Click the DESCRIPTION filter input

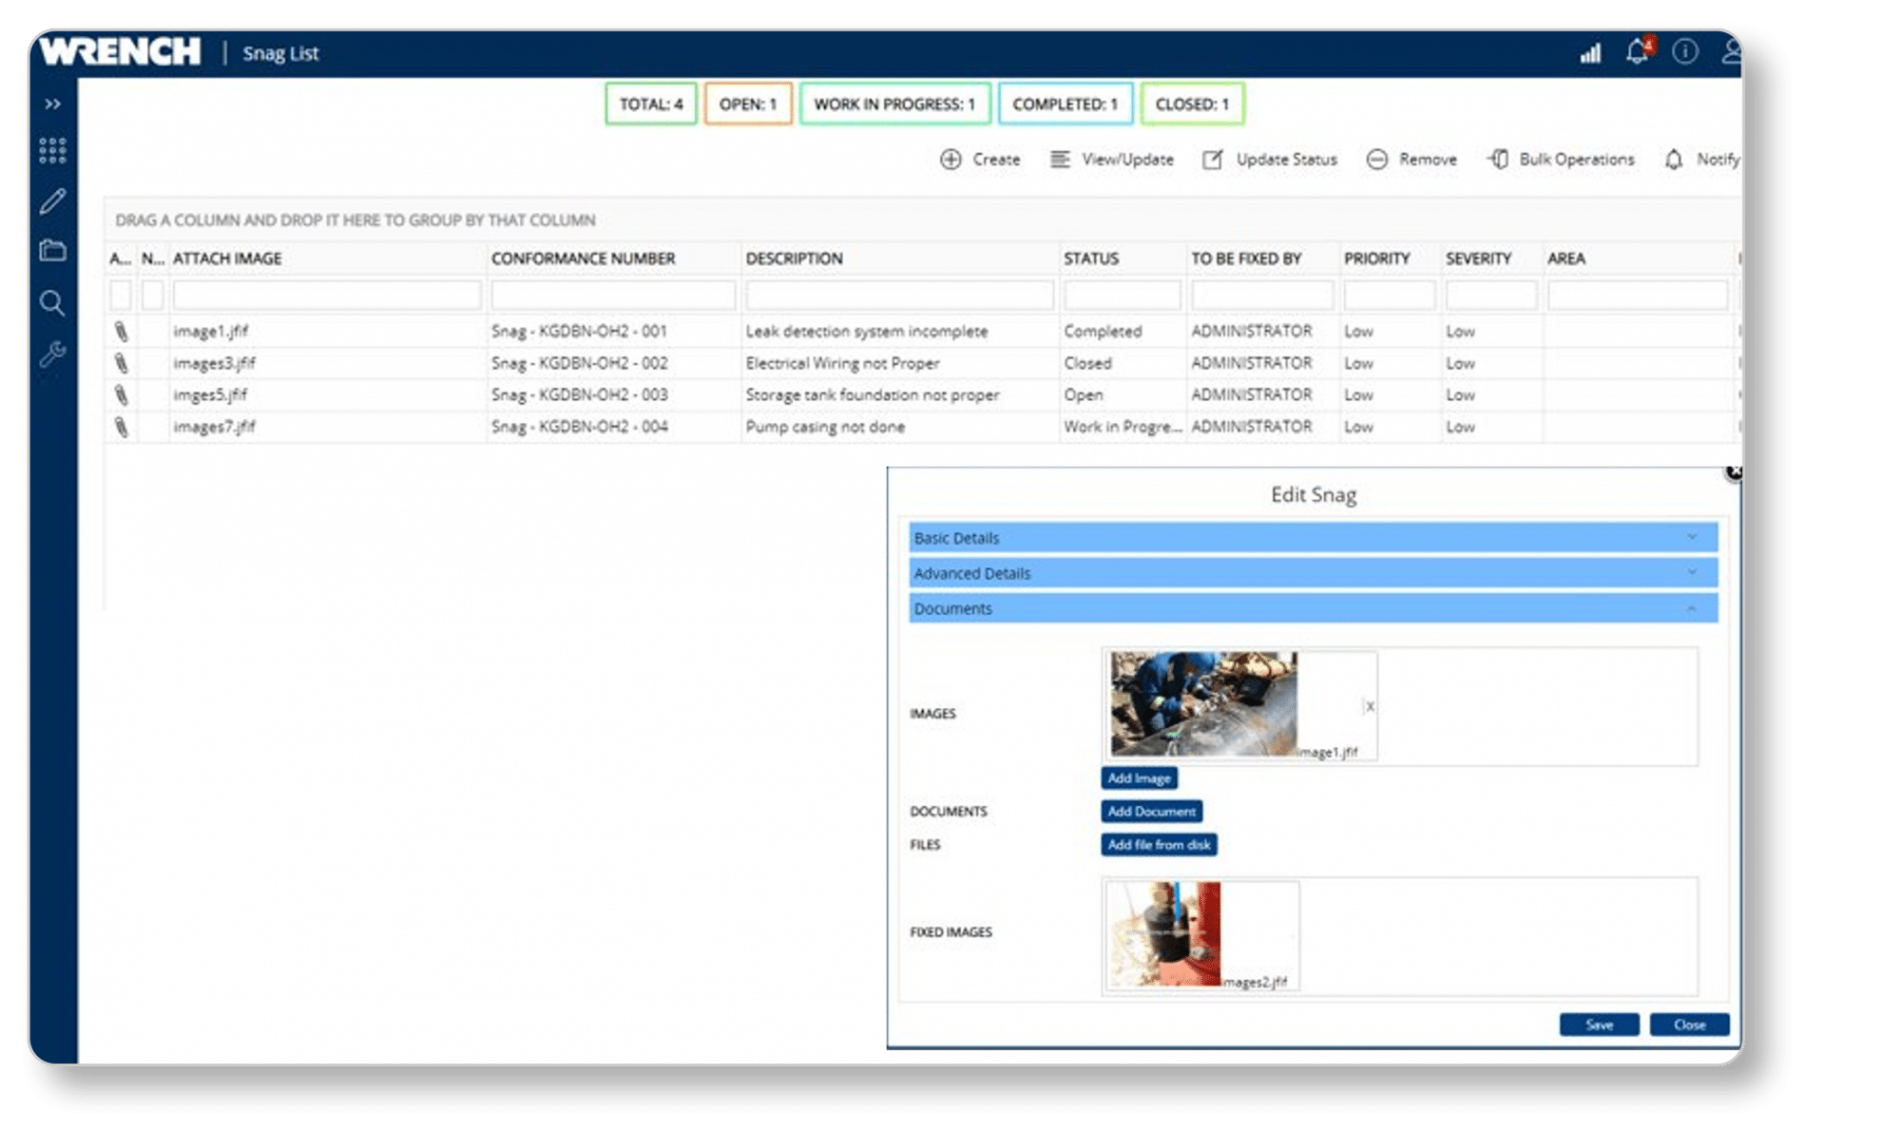899,295
